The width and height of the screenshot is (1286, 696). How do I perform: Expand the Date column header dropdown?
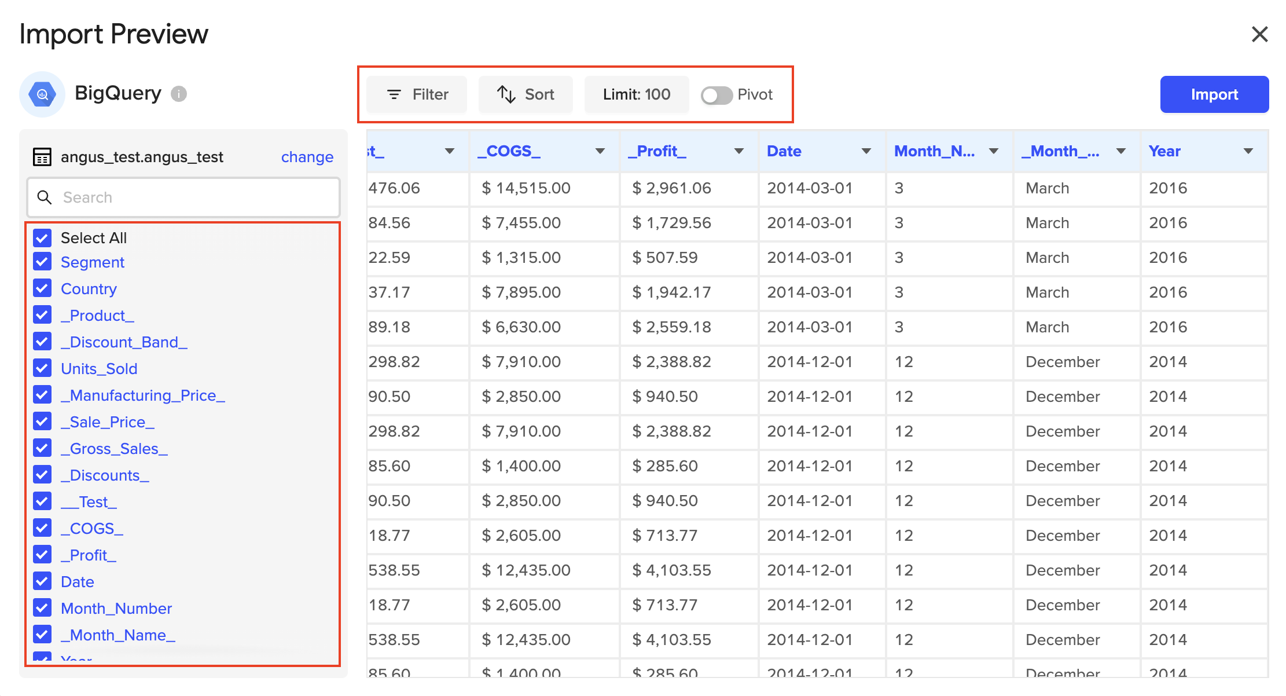(866, 151)
